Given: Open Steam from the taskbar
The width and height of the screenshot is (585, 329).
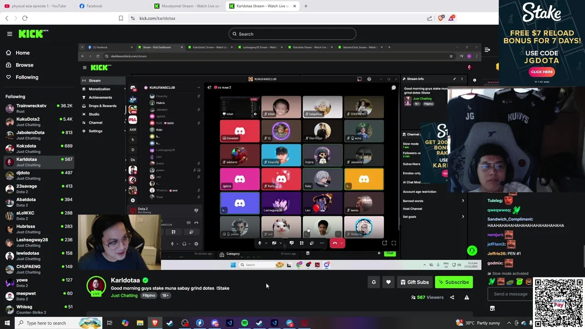Looking at the screenshot, I should [170, 323].
